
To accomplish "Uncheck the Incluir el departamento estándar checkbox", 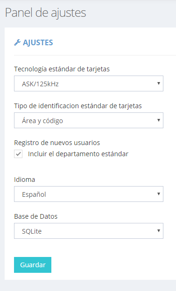I will [18, 154].
